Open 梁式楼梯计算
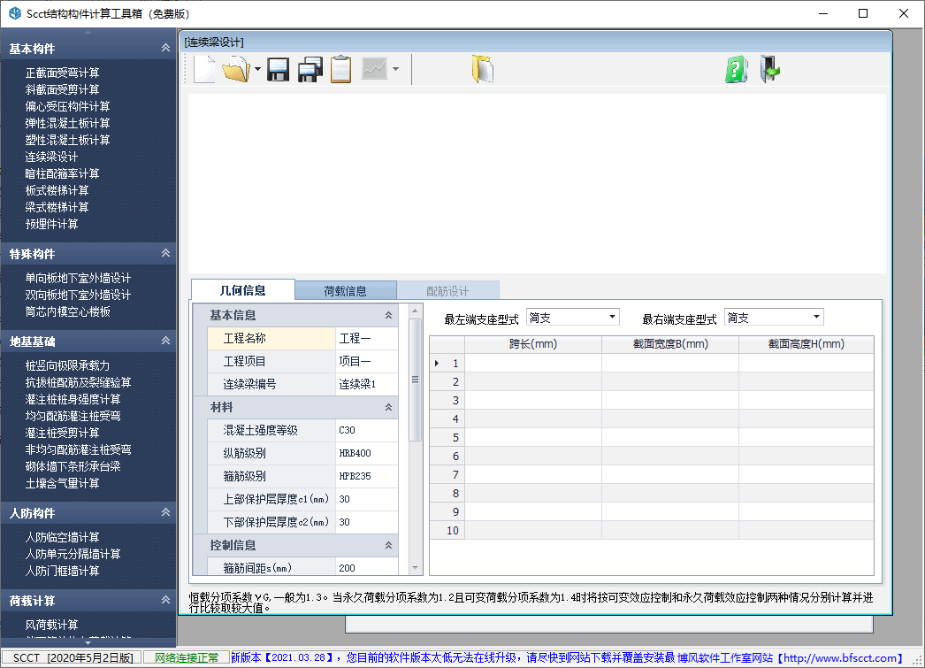The width and height of the screenshot is (925, 668). point(57,207)
